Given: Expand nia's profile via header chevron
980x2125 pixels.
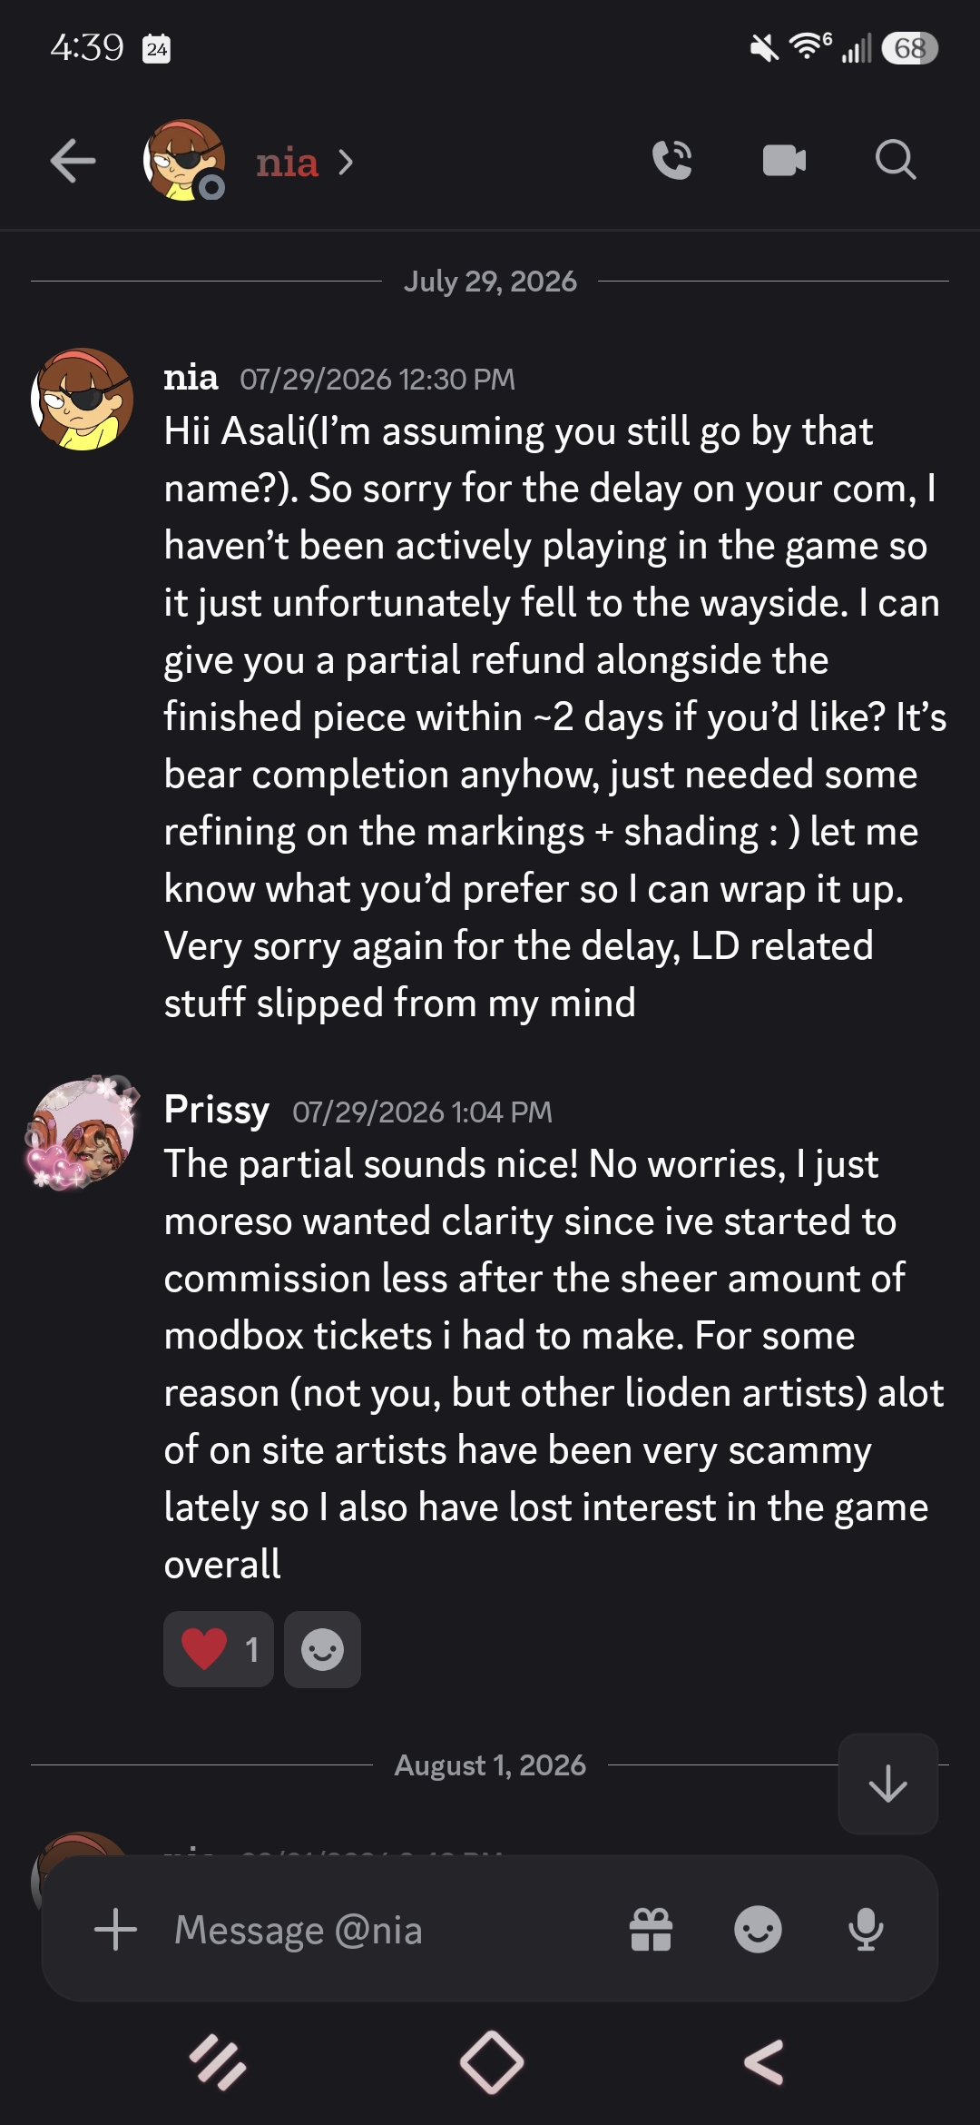Looking at the screenshot, I should [x=346, y=163].
